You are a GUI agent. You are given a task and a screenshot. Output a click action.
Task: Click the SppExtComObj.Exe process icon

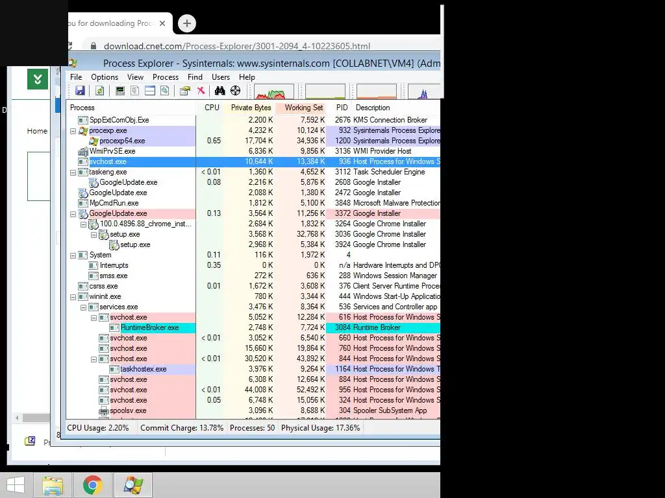(83, 120)
